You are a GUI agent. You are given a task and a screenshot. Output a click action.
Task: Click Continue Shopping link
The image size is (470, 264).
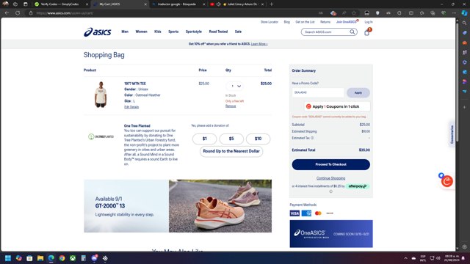click(331, 178)
